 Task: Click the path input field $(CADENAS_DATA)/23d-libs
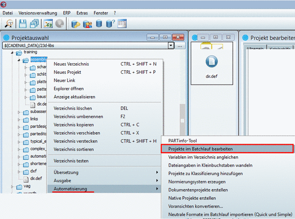[x=86, y=46]
